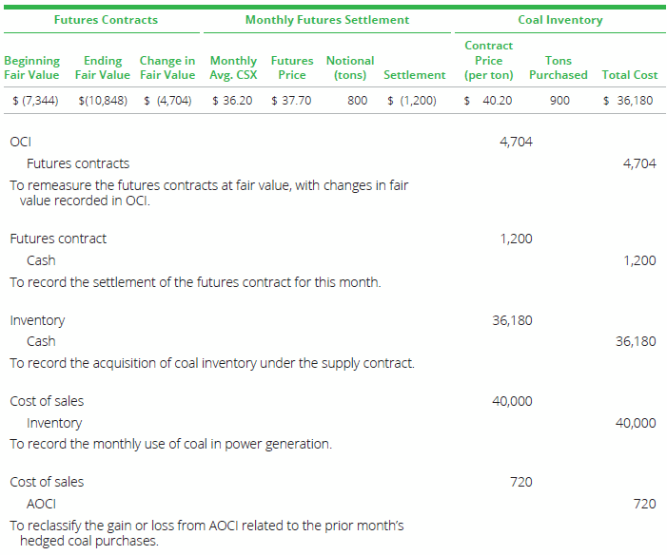Click the Futures Contracts section header
Image resolution: width=667 pixels, height=555 pixels.
click(x=106, y=20)
